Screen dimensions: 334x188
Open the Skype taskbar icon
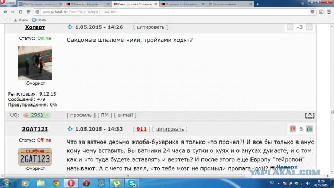click(132, 183)
